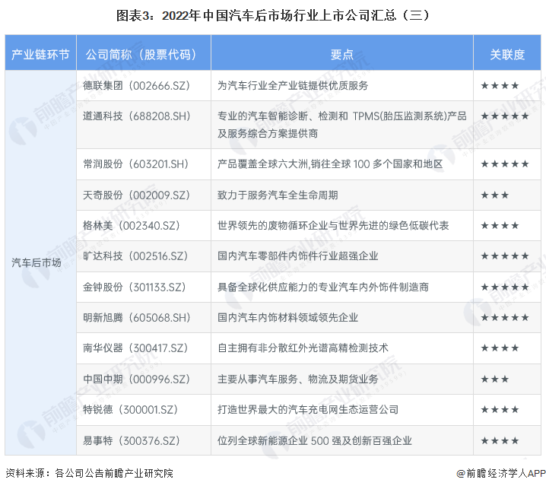Viewport: 546px width, 489px height.
Task: Click the text '打造世界最大的汽车充电网生态运营公司'
Action: (308, 410)
